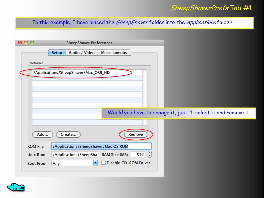Open the Audio / Video tab
Image resolution: width=264 pixels, height=198 pixels.
[82, 53]
